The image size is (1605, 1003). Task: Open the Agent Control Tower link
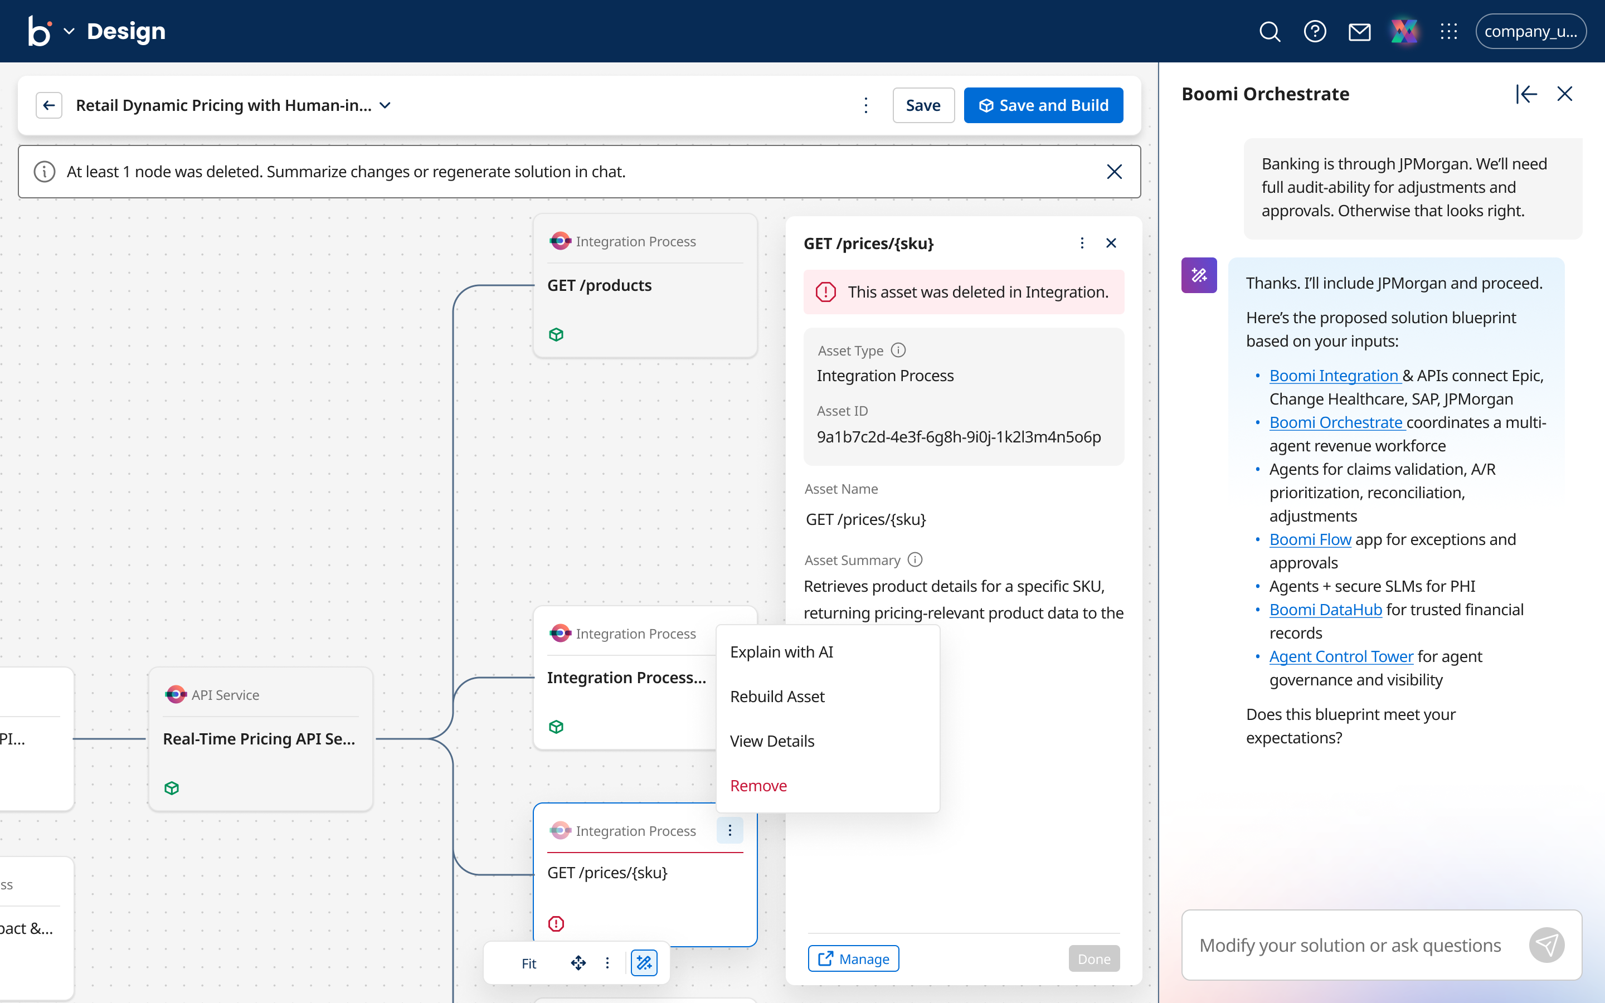pyautogui.click(x=1341, y=657)
